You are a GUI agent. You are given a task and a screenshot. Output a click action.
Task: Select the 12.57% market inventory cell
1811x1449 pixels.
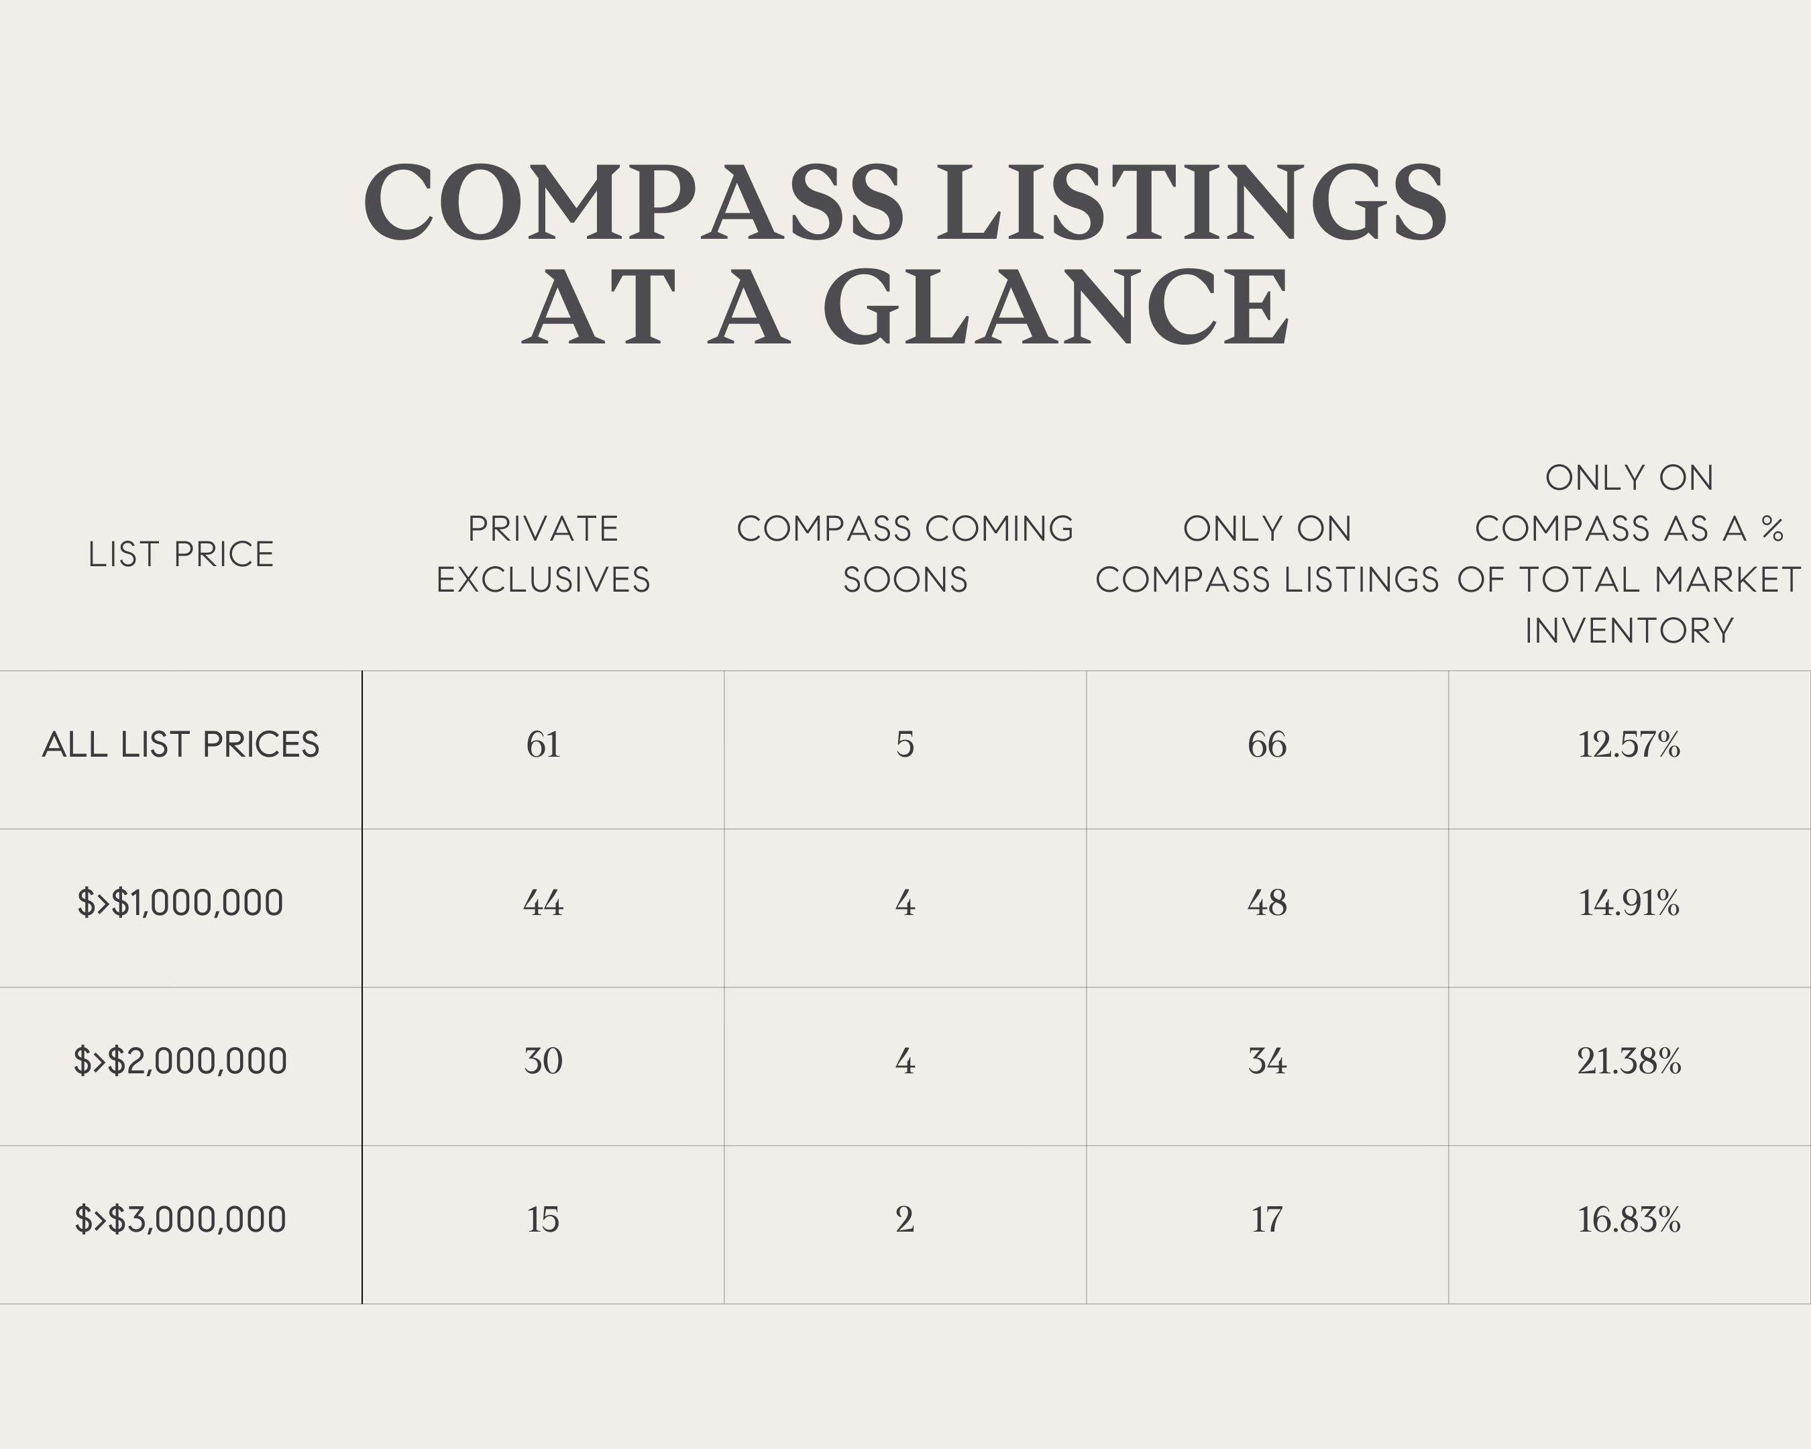tap(1629, 745)
